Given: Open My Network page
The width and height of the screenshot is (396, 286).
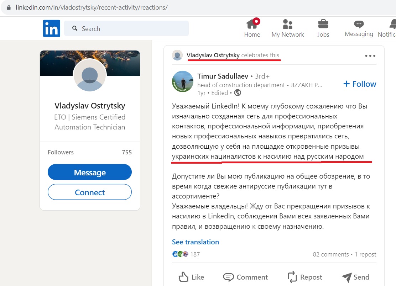Looking at the screenshot, I should 288,28.
